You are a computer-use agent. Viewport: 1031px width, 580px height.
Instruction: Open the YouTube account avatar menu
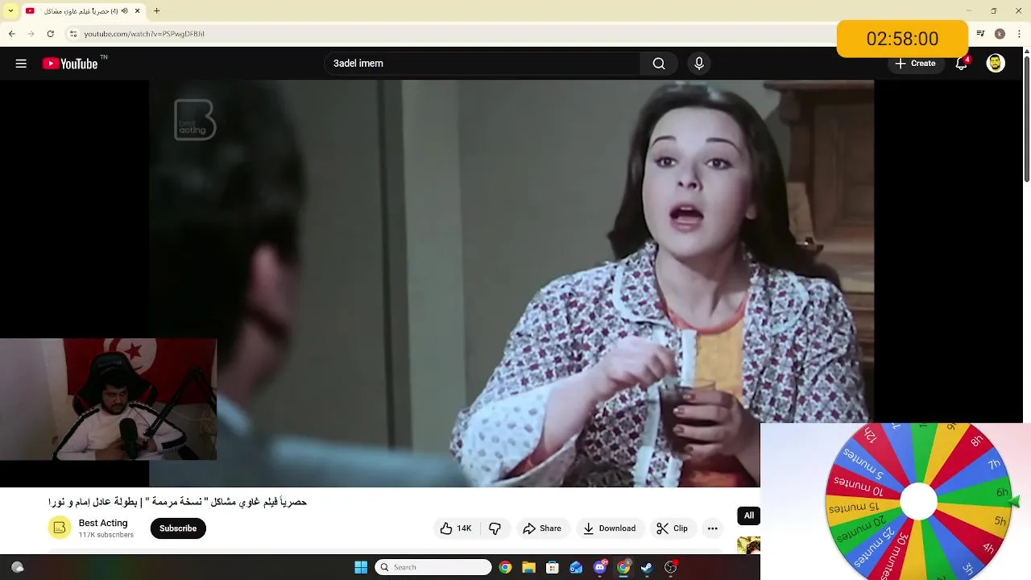(x=996, y=64)
